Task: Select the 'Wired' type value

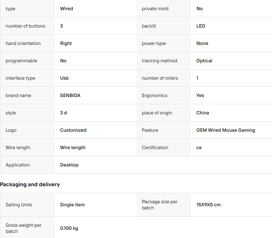Action: [66, 9]
